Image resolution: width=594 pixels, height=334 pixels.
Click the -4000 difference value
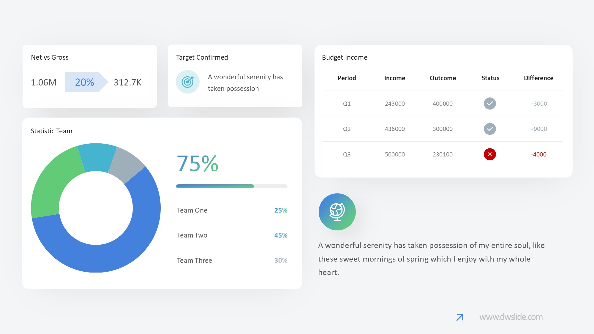click(x=538, y=154)
